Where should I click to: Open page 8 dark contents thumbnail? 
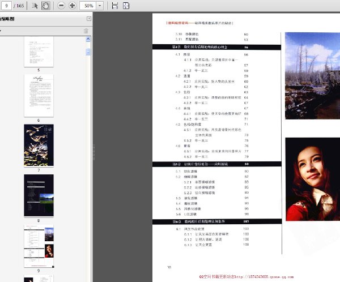click(x=39, y=195)
